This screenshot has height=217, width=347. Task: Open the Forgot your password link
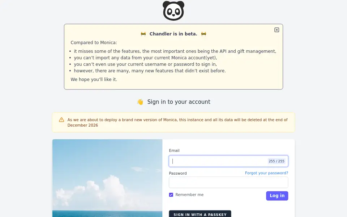266,173
